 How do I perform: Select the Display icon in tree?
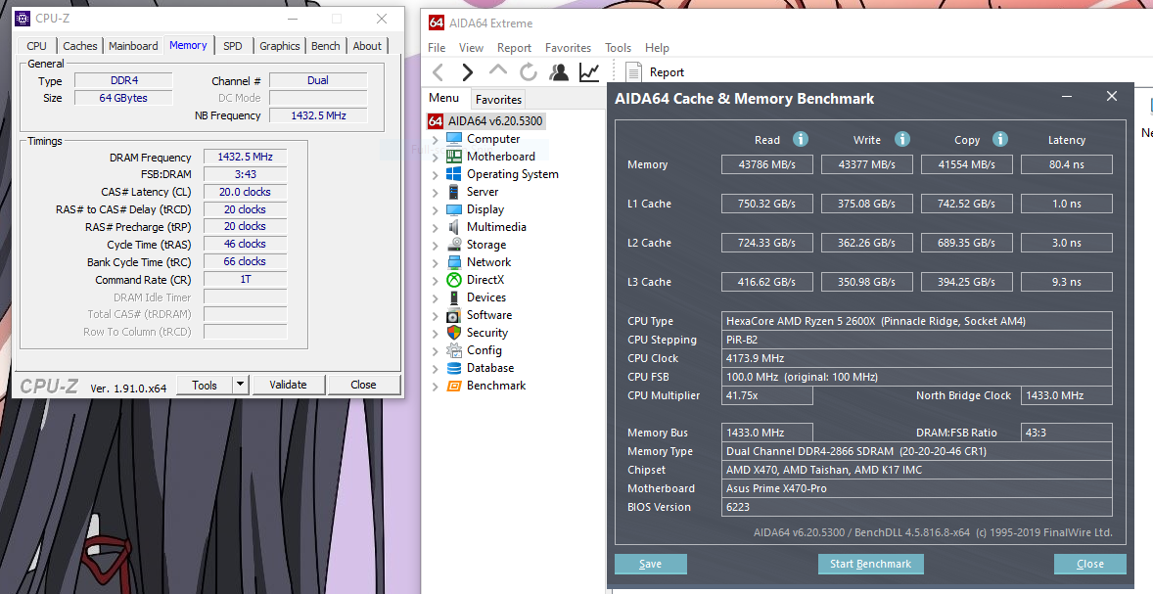pos(454,209)
